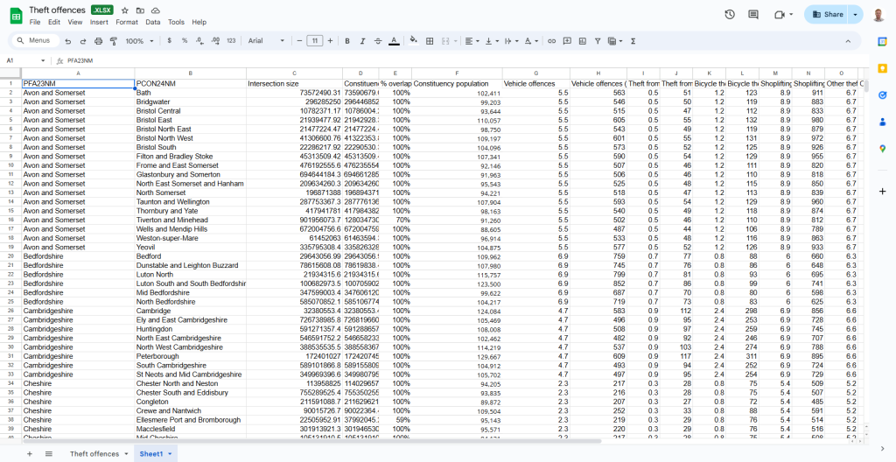Toggle bold formatting
This screenshot has width=896, height=462.
(x=347, y=41)
